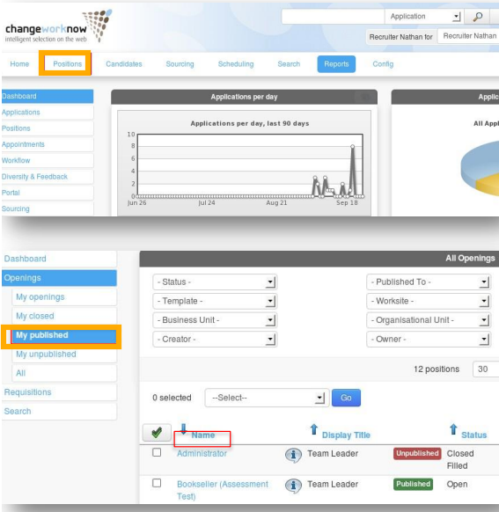Viewport: 499px width, 512px height.
Task: Select Portal in the reports sidebar
Action: coord(48,193)
